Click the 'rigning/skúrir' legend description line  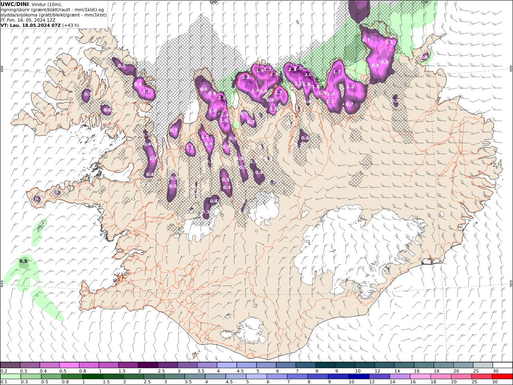tap(52, 9)
